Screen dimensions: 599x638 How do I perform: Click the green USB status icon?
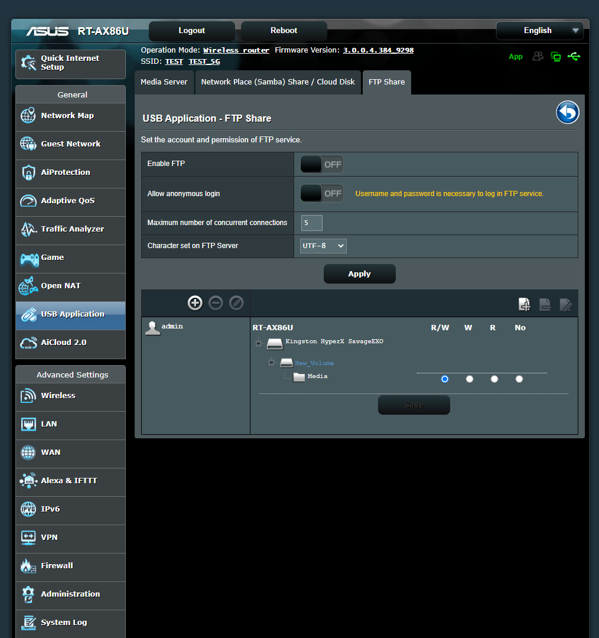(574, 56)
